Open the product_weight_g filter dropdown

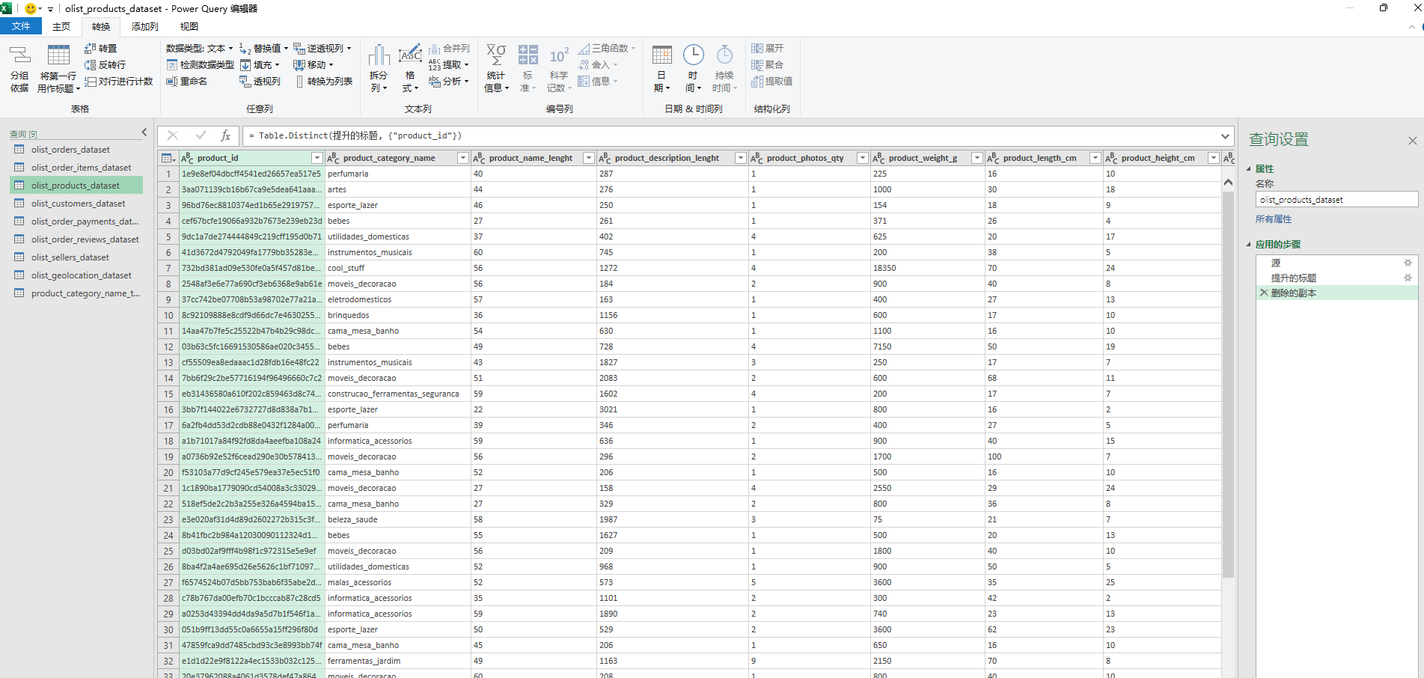pyautogui.click(x=977, y=158)
